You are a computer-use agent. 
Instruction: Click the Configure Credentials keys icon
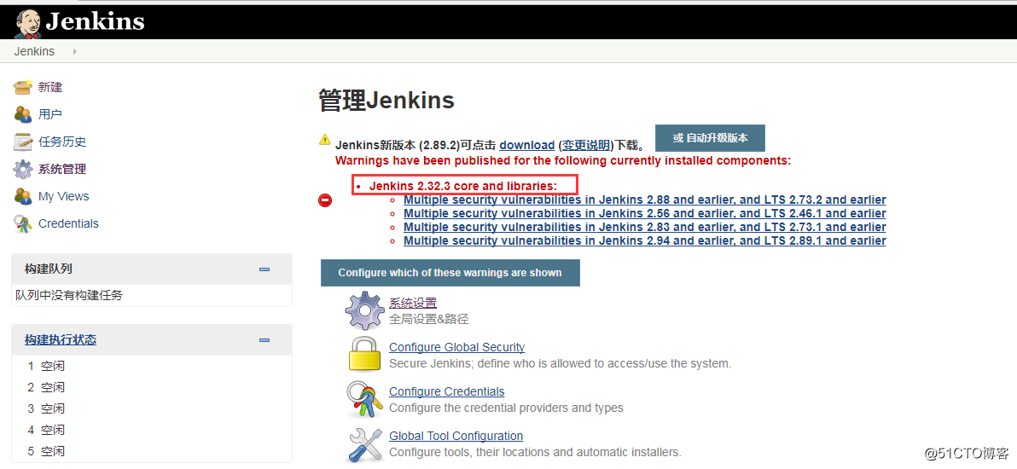[365, 399]
